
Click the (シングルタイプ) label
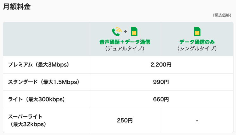197,49
